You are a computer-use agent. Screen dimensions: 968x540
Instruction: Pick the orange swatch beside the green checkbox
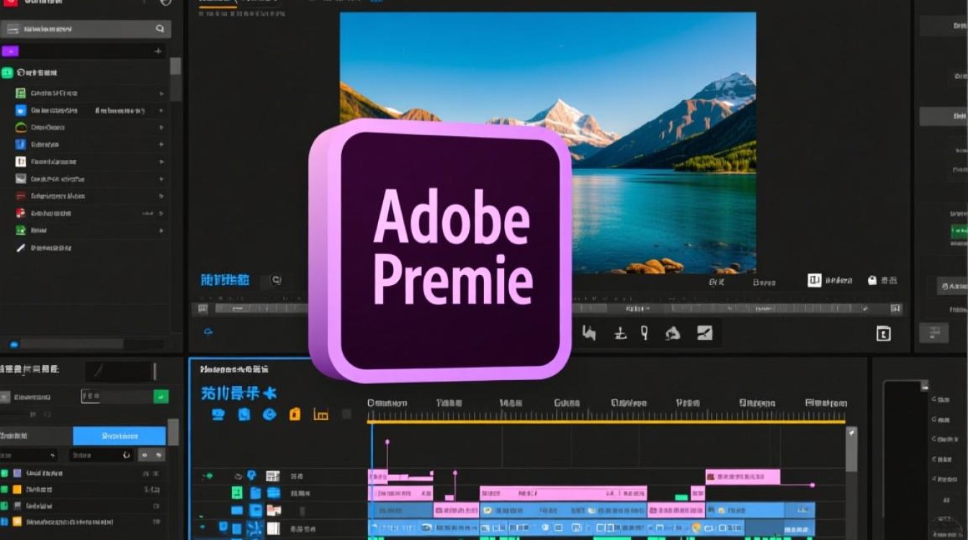[17, 490]
